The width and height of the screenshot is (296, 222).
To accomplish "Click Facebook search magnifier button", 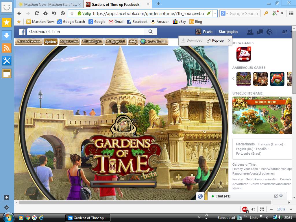I will click(x=150, y=32).
